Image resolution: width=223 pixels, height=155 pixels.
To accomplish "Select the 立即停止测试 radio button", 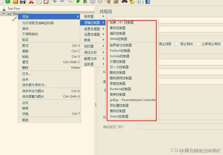I will (198, 44).
